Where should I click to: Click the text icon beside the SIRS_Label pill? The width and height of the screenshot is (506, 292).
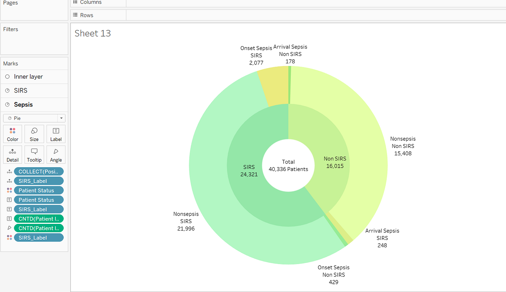[x=9, y=209]
